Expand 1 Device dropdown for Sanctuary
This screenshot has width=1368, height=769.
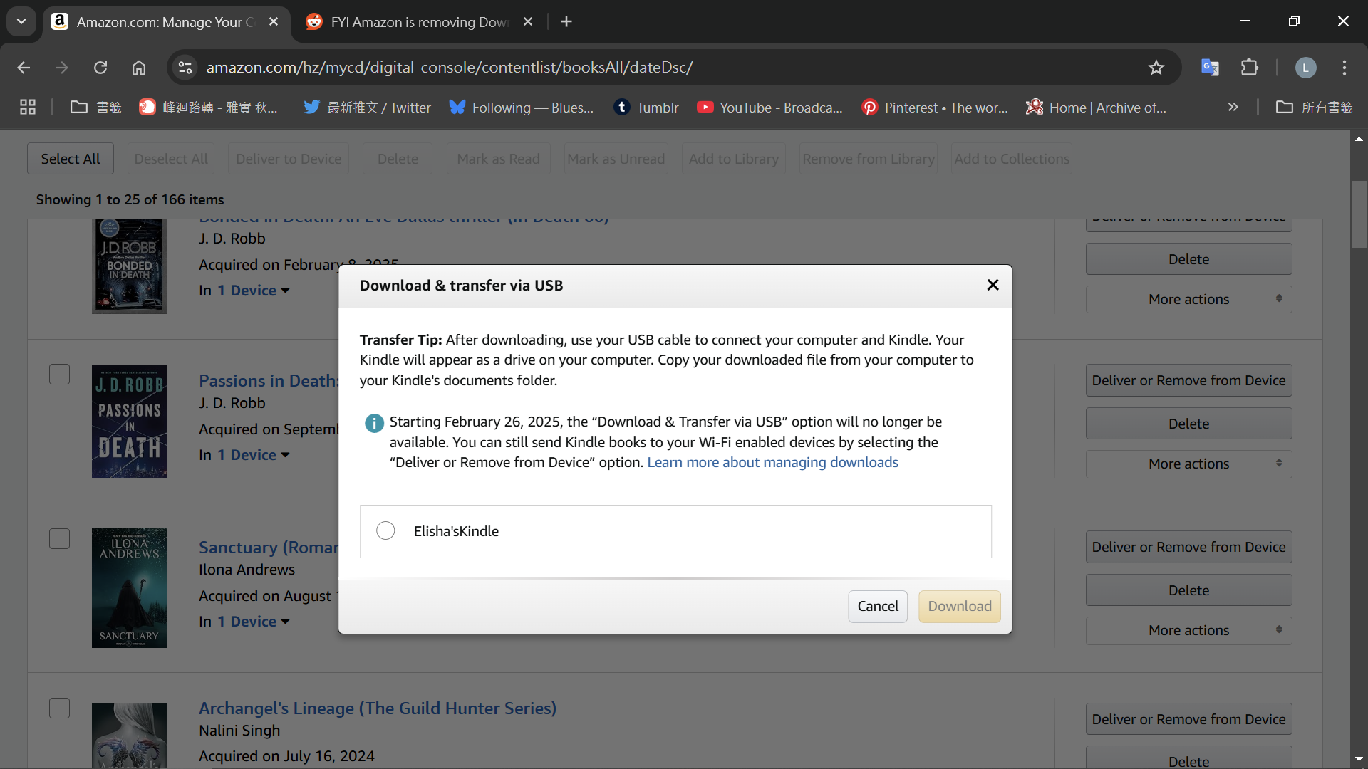[x=253, y=622]
